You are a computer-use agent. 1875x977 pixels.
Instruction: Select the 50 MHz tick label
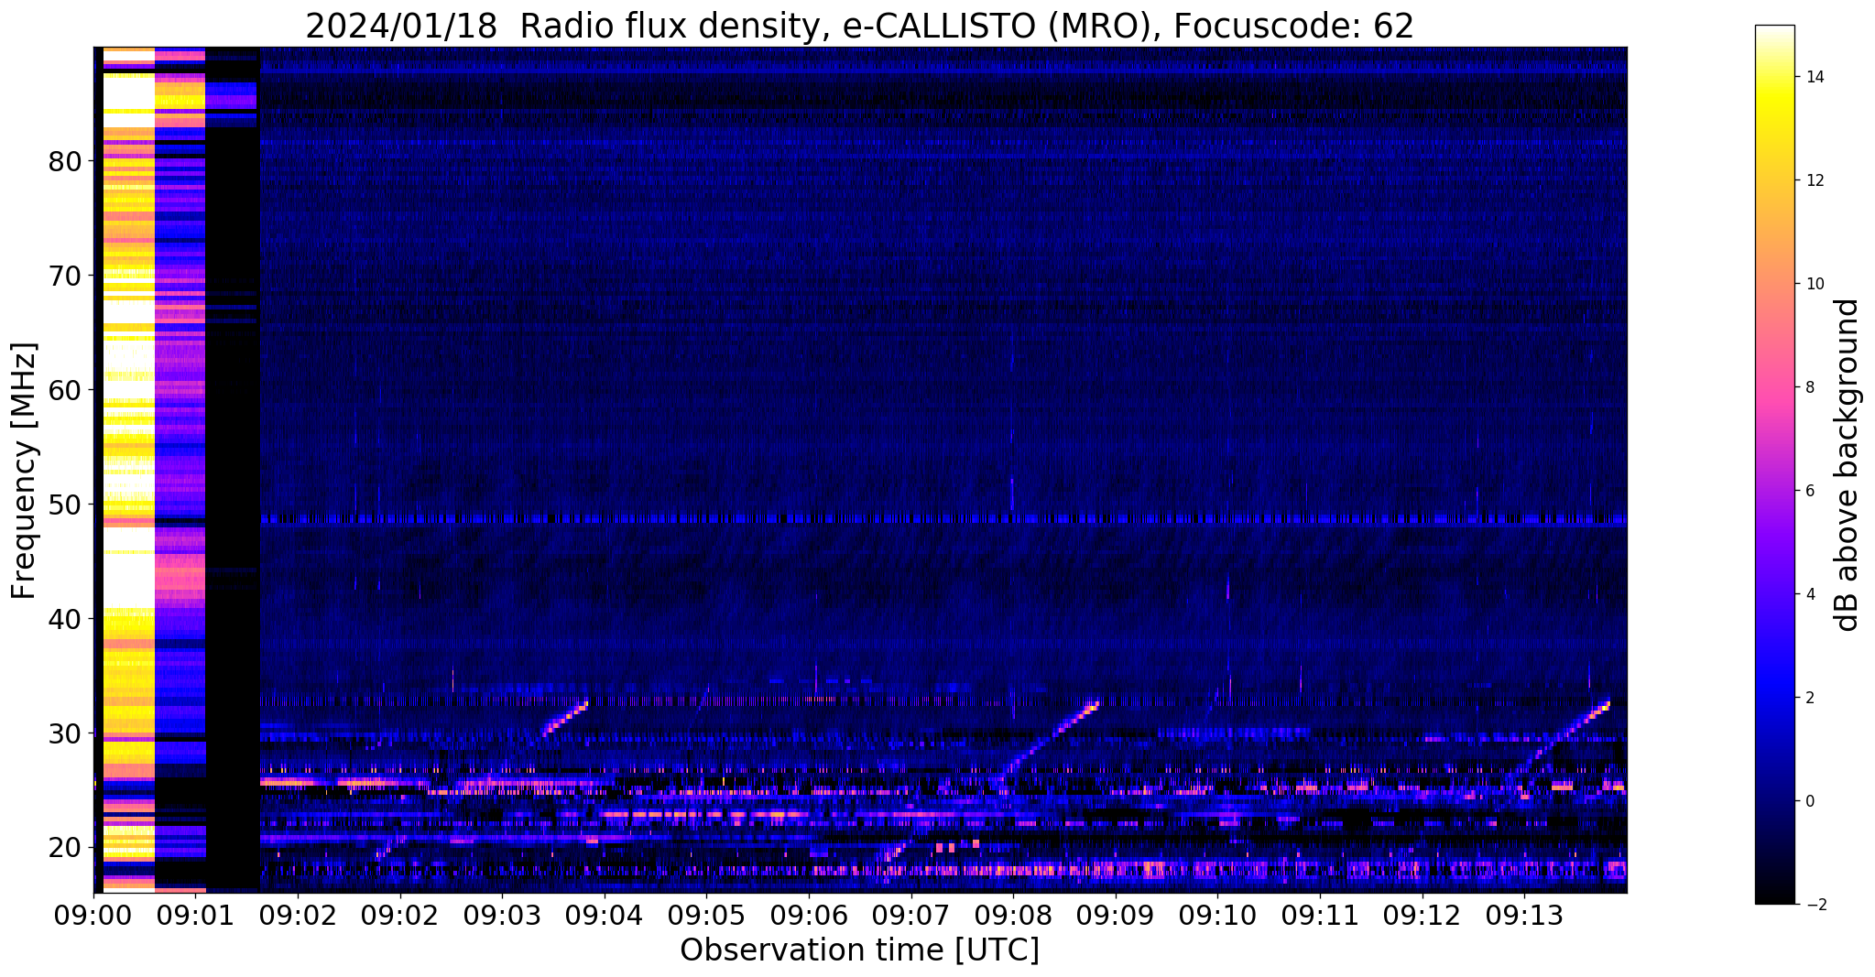point(65,505)
